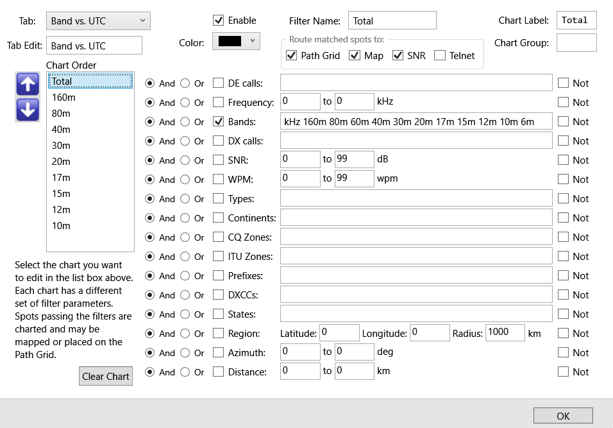Focus the DE calls text field

(x=416, y=83)
